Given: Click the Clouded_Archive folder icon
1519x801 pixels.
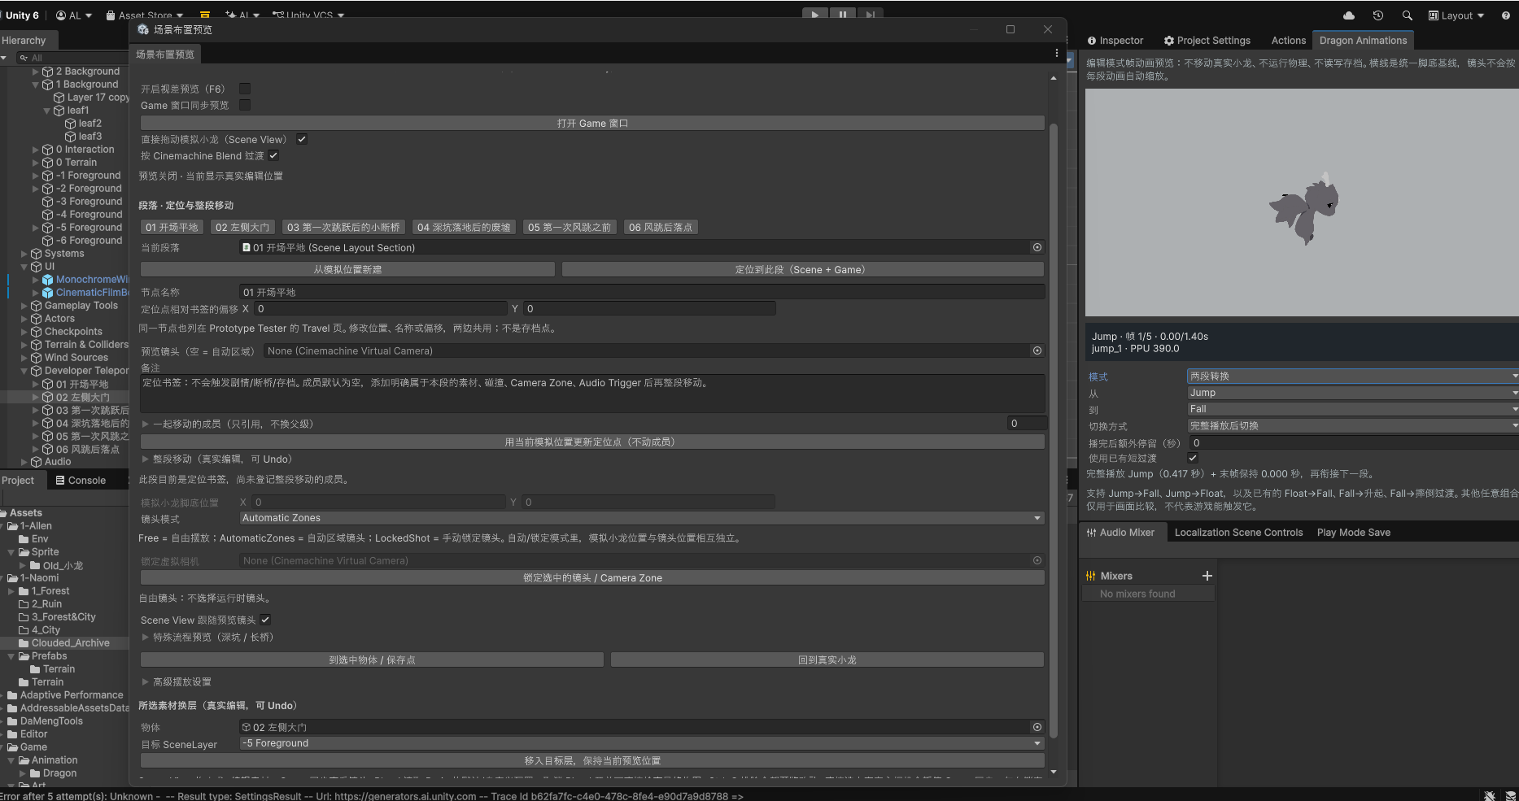Looking at the screenshot, I should click(x=24, y=643).
